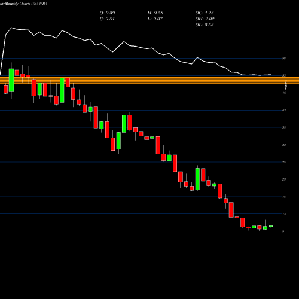Click the last small green candle on the right
Viewport: 299px width, 299px height.
click(x=271, y=226)
